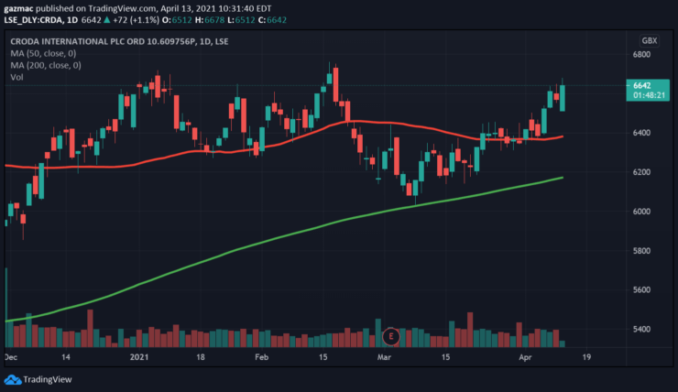Click the Dec date axis label
This screenshot has height=392, width=678.
click(x=11, y=357)
